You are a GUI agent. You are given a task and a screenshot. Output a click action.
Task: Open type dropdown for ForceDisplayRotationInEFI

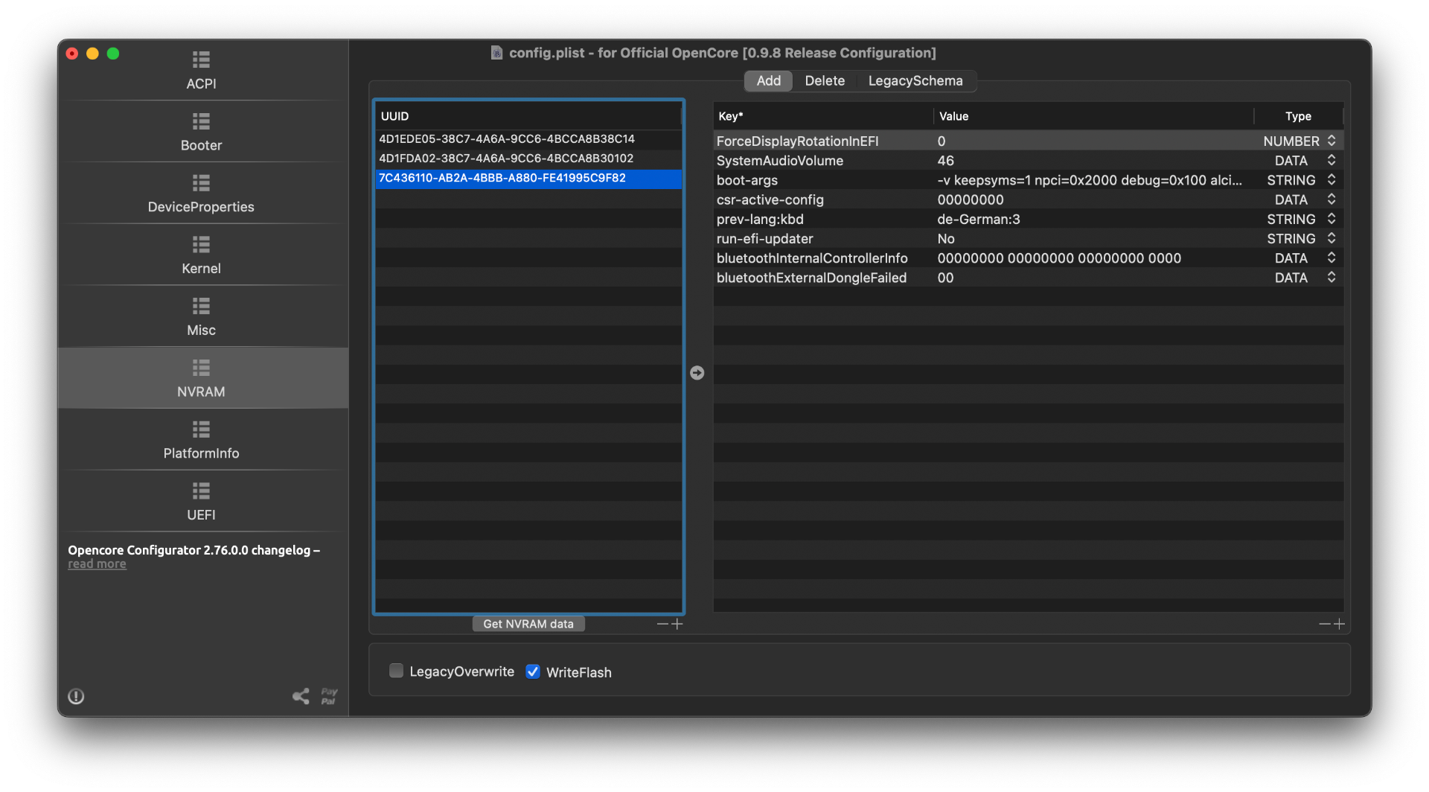1332,141
